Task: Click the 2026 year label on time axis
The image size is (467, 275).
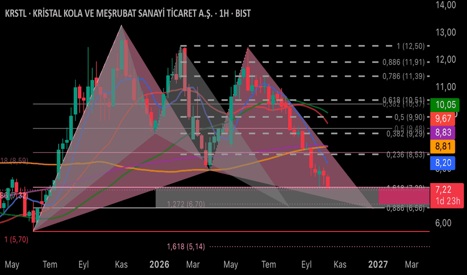Action: coord(159,264)
